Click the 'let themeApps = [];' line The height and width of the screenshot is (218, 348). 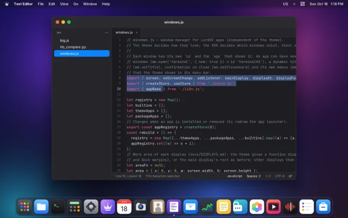(x=147, y=111)
